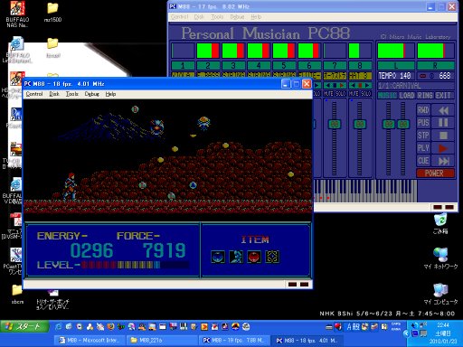This screenshot has height=347, width=463.
Task: Toggle MUTE on mixer channel 8
Action: coord(354,94)
